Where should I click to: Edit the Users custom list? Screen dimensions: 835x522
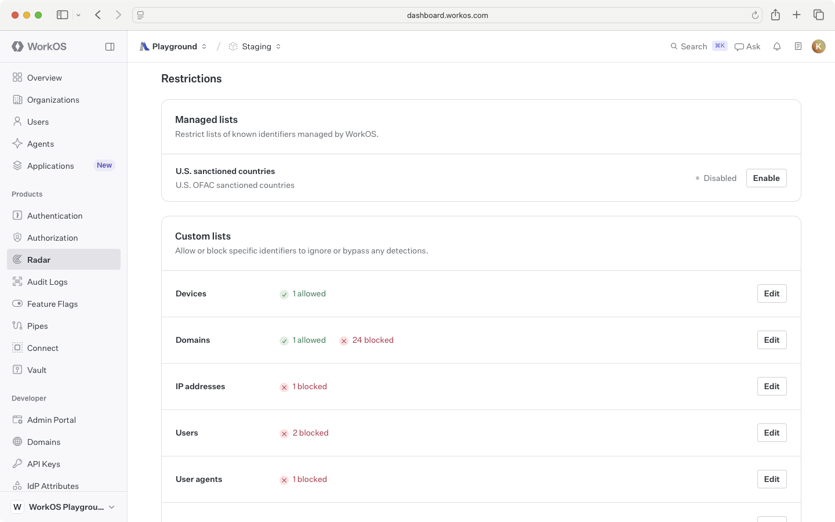click(x=772, y=433)
